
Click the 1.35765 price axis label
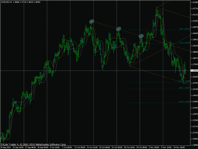tap(195, 83)
